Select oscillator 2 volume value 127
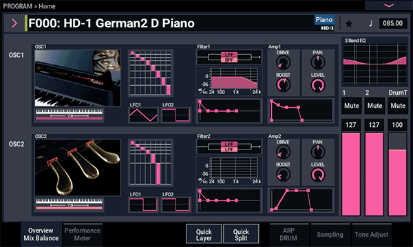The height and width of the screenshot is (247, 413). click(x=374, y=125)
